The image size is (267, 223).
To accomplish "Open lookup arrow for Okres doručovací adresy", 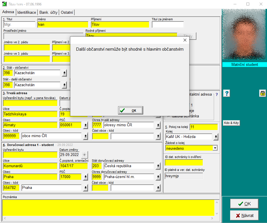I will pyautogui.click(x=158, y=177).
